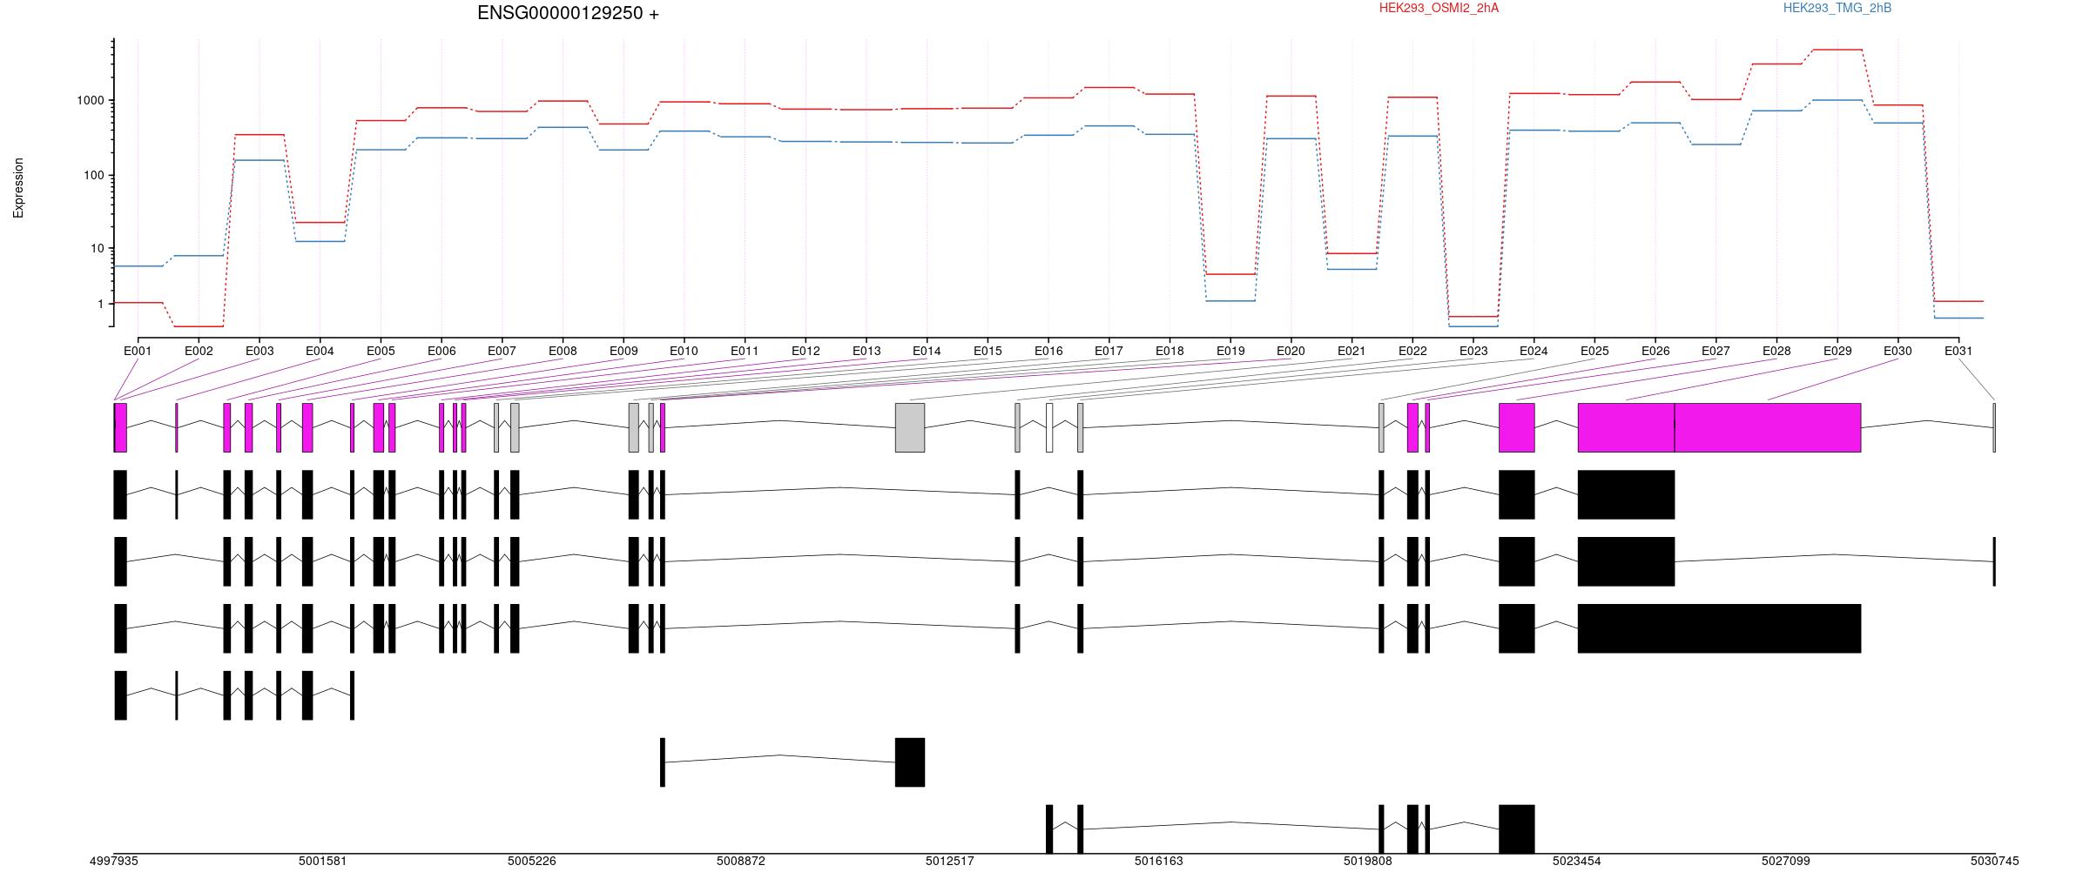Choose exon label E017
The height and width of the screenshot is (879, 2090).
coord(1109,352)
